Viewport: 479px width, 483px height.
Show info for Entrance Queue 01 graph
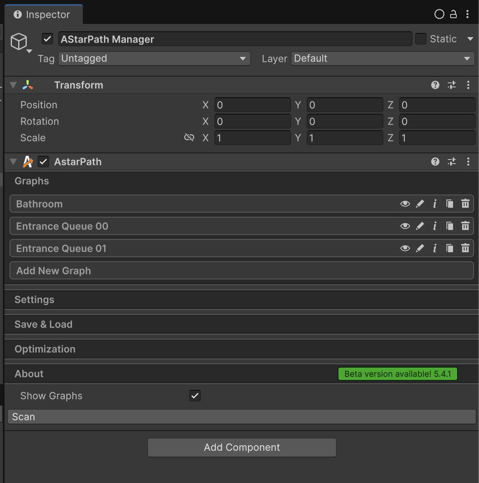point(434,248)
